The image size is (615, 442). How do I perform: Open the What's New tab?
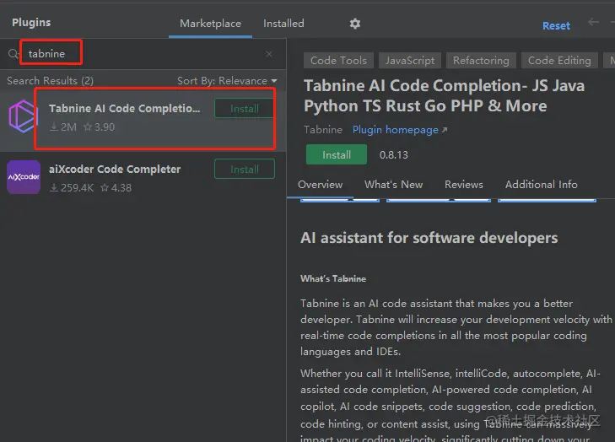tap(393, 185)
